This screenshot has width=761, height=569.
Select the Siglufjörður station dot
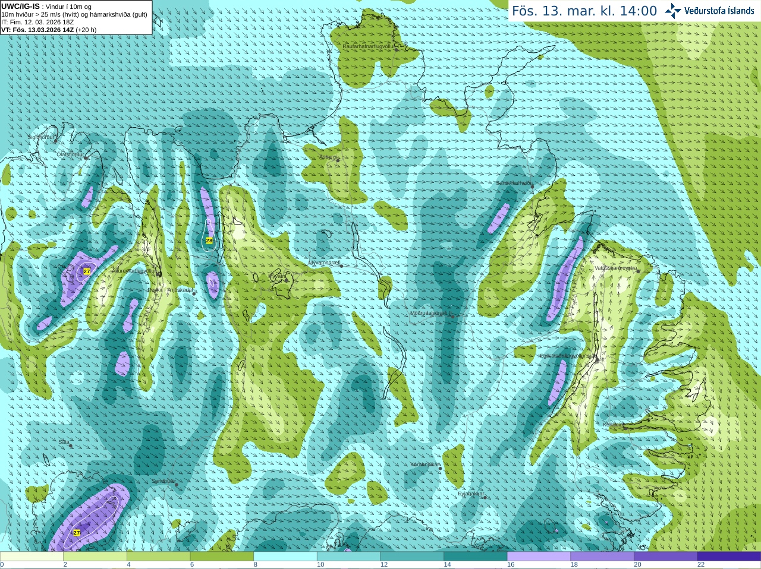tap(56, 141)
